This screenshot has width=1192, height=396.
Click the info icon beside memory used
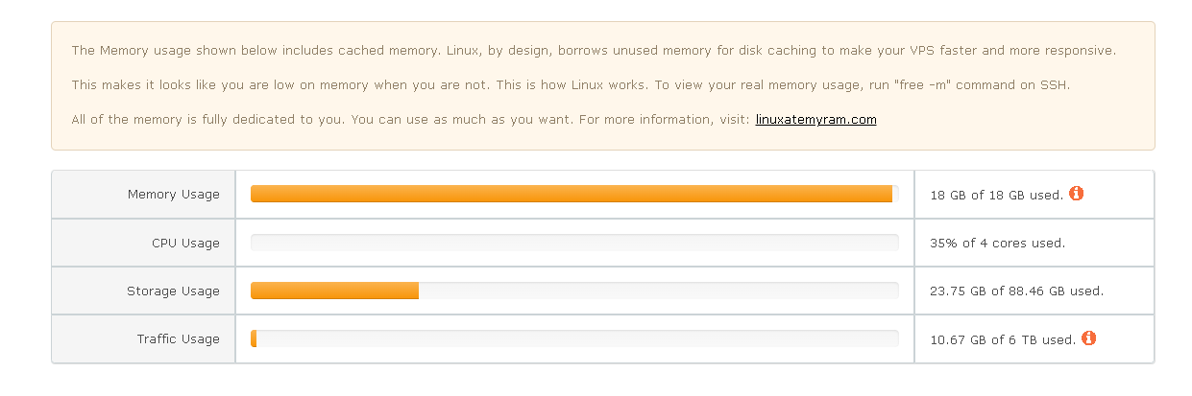coord(1076,194)
